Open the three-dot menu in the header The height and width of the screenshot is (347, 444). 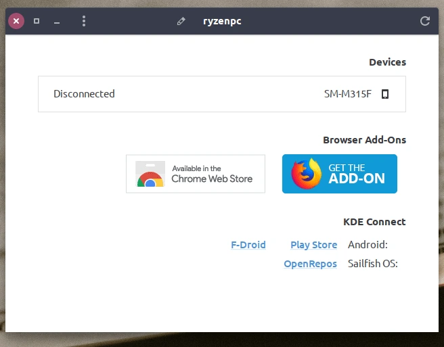tap(84, 21)
